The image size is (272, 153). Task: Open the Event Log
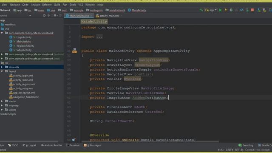tap(246, 145)
